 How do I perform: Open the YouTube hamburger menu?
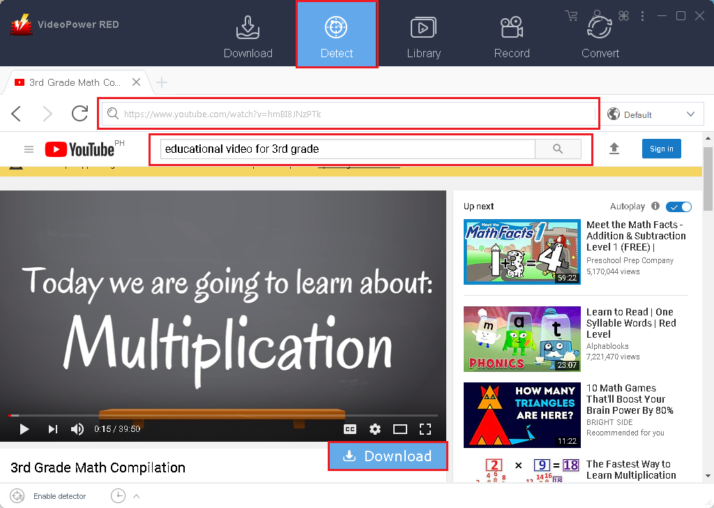click(29, 149)
